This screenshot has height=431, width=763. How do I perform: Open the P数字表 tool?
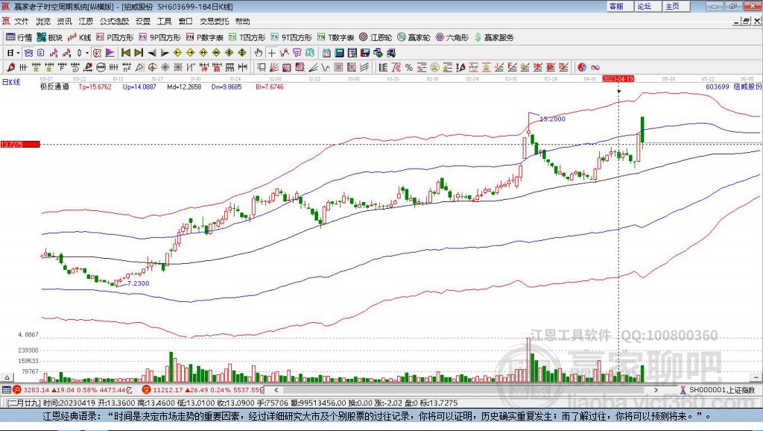[x=205, y=37]
